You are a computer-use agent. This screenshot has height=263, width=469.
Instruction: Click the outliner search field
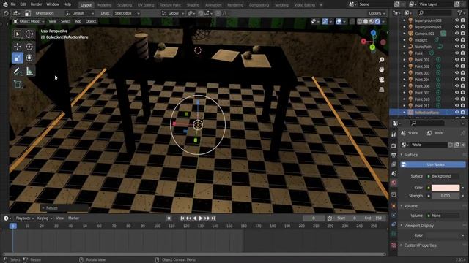[435, 13]
